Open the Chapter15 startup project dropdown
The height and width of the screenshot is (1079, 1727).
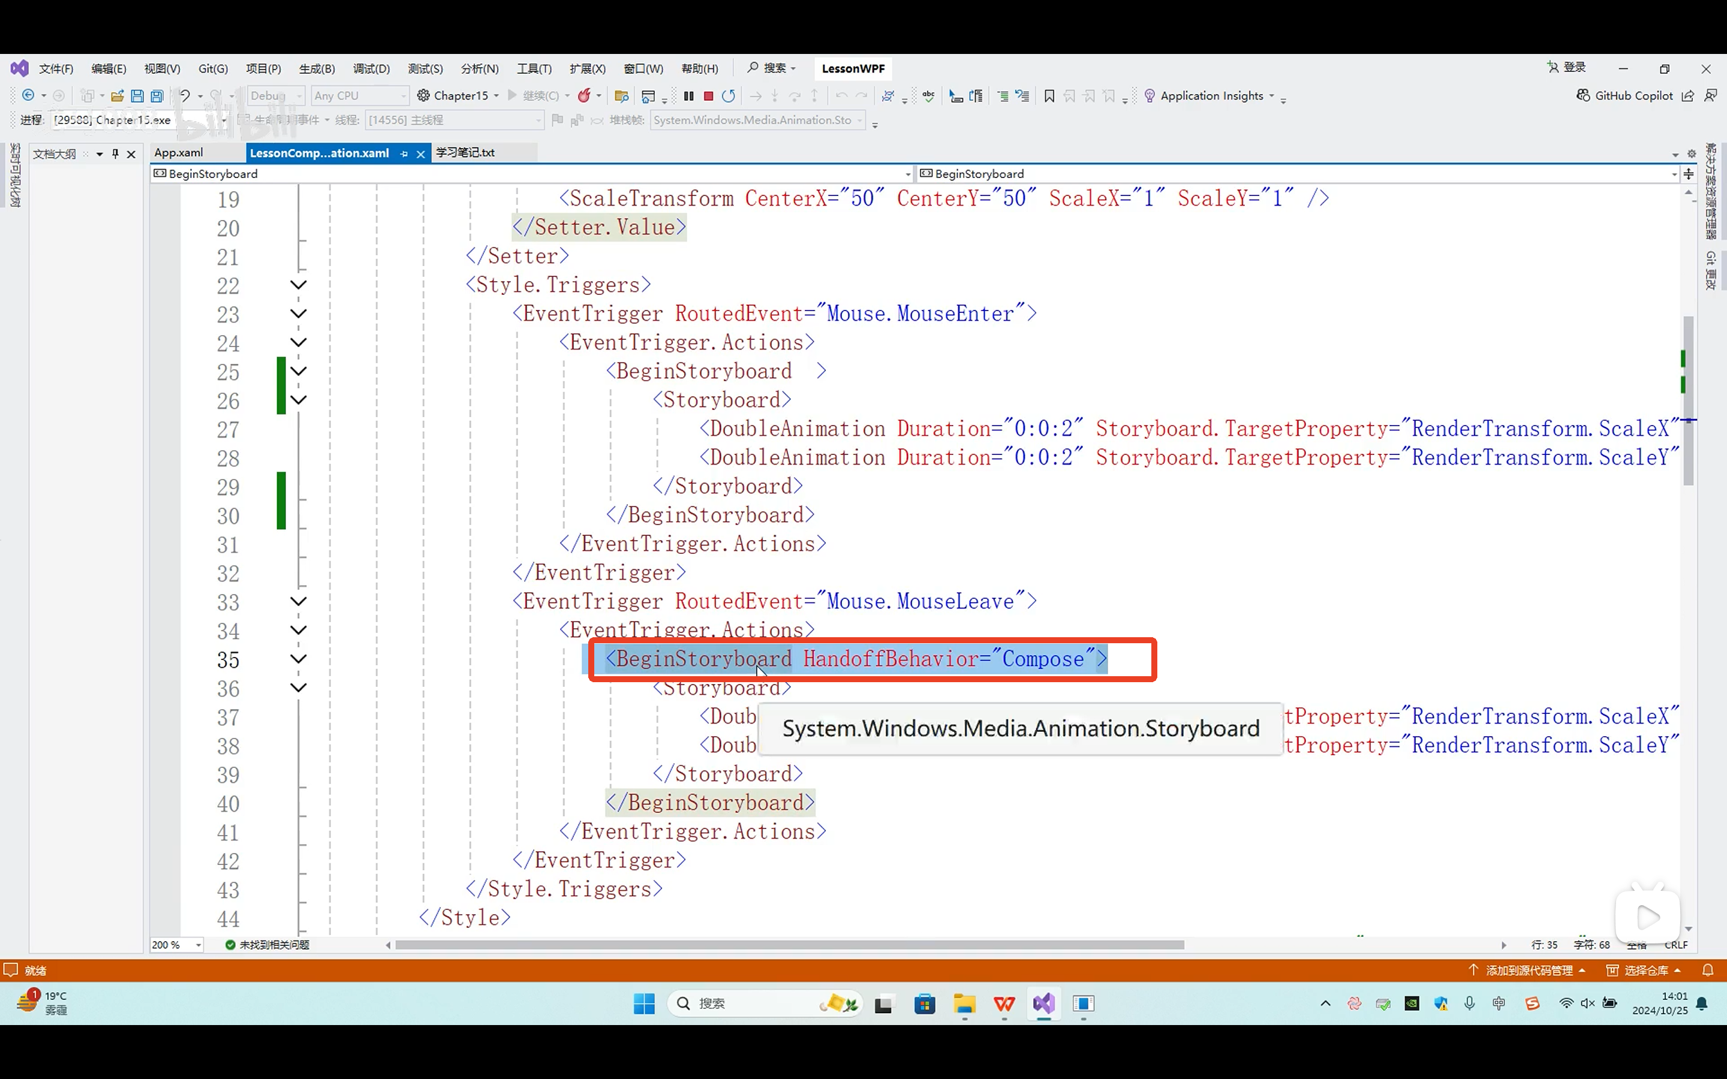coord(496,96)
